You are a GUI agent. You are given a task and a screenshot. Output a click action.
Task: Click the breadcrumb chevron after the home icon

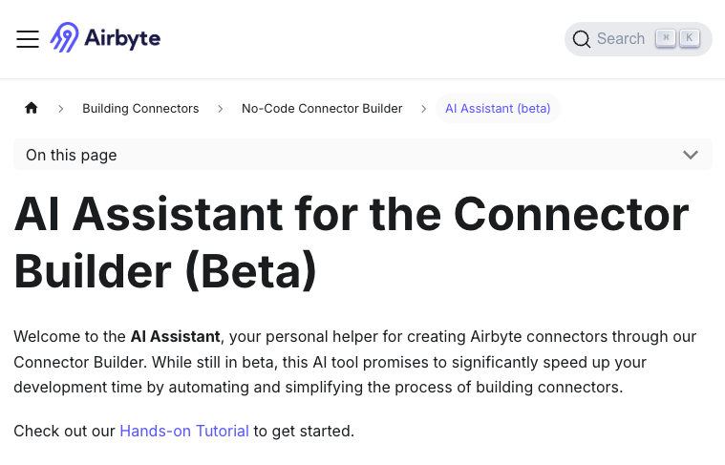[61, 109]
